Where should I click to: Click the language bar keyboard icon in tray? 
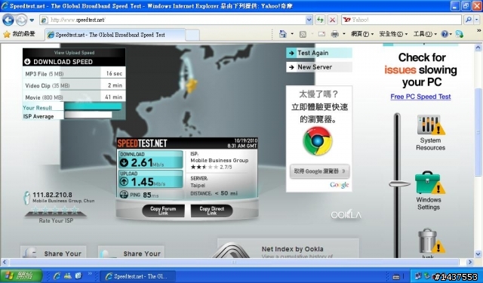(397, 276)
